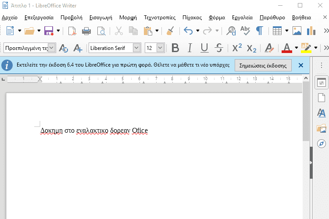This screenshot has width=329, height=219.
Task: Open the Save options dropdown arrow
Action: point(58,31)
